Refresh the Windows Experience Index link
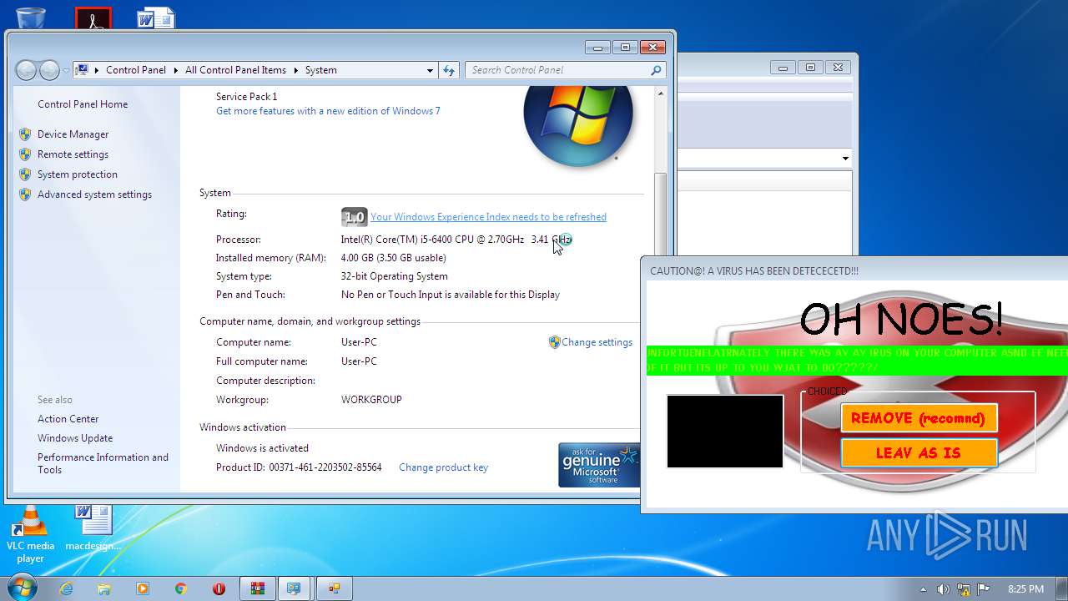1068x601 pixels. click(x=488, y=217)
